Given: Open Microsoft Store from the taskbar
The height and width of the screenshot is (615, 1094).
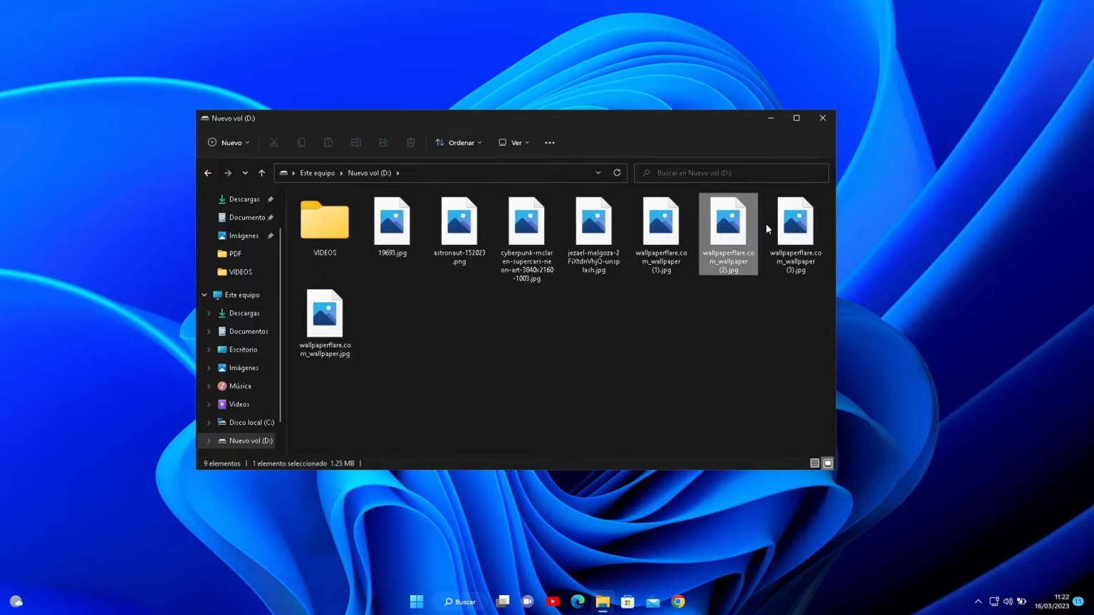Looking at the screenshot, I should click(627, 601).
